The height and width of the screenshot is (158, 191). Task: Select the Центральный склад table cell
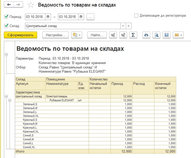pyautogui.click(x=30, y=96)
